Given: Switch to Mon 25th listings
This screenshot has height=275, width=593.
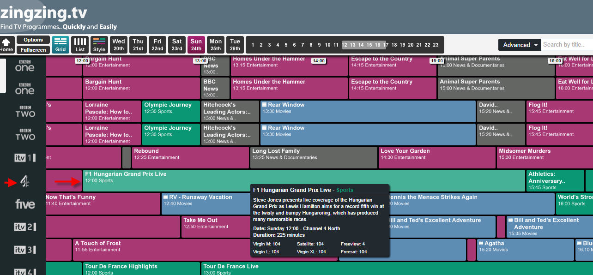Looking at the screenshot, I should pos(216,45).
